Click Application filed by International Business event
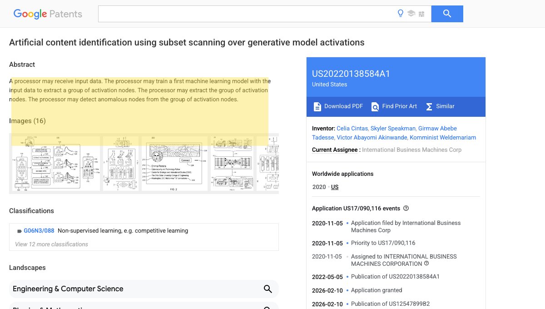The image size is (545, 309). pos(406,226)
